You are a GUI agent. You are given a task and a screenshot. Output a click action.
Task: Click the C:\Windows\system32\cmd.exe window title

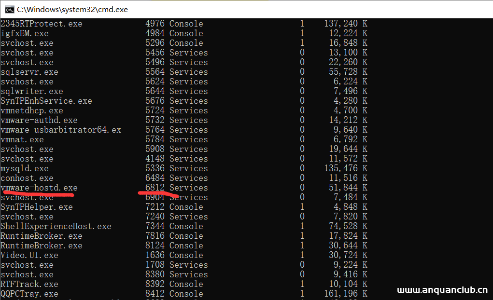click(x=72, y=9)
